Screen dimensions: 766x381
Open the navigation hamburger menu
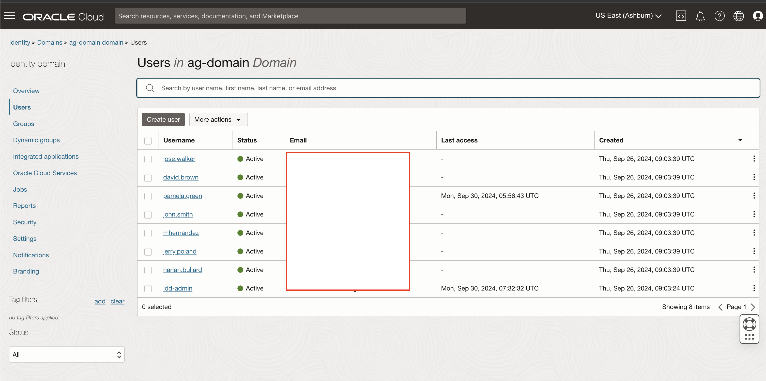click(x=9, y=16)
